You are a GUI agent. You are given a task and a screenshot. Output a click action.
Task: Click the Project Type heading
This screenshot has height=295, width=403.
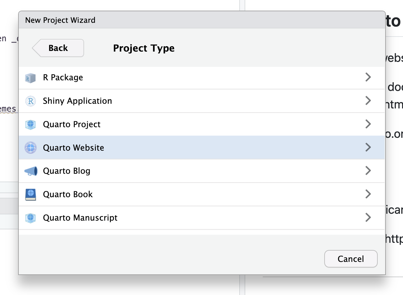(x=144, y=48)
